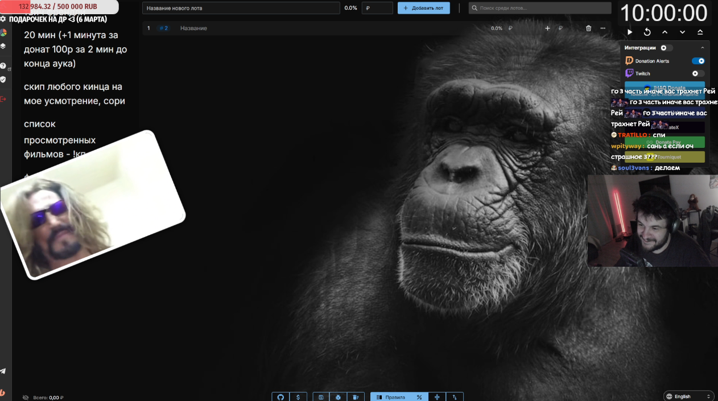Screen dimensions: 718x401
Task: Connect the Tourniquet integration
Action: pos(665,157)
